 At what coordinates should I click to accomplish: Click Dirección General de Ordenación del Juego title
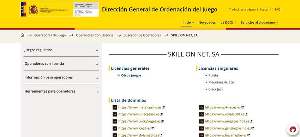[160, 10]
